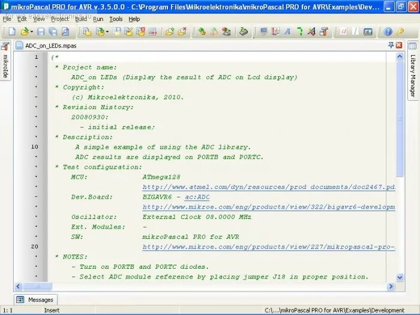
Task: Click 'External Clock 08.0000 MHz' text
Action: coord(197,217)
